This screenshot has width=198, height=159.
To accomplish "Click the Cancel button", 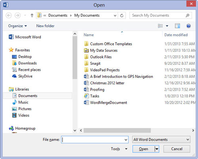I will pos(177,149).
